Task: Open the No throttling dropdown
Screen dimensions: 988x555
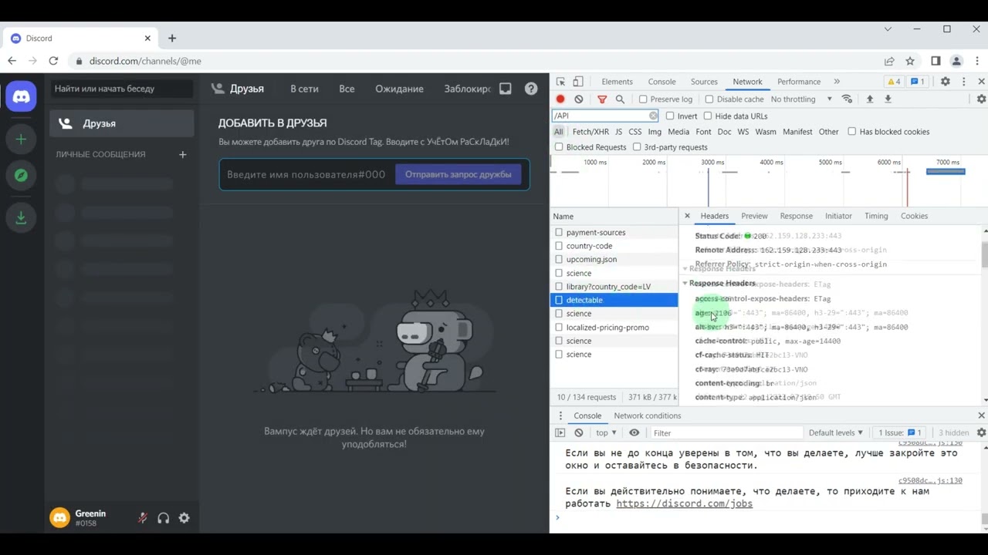Action: (801, 99)
